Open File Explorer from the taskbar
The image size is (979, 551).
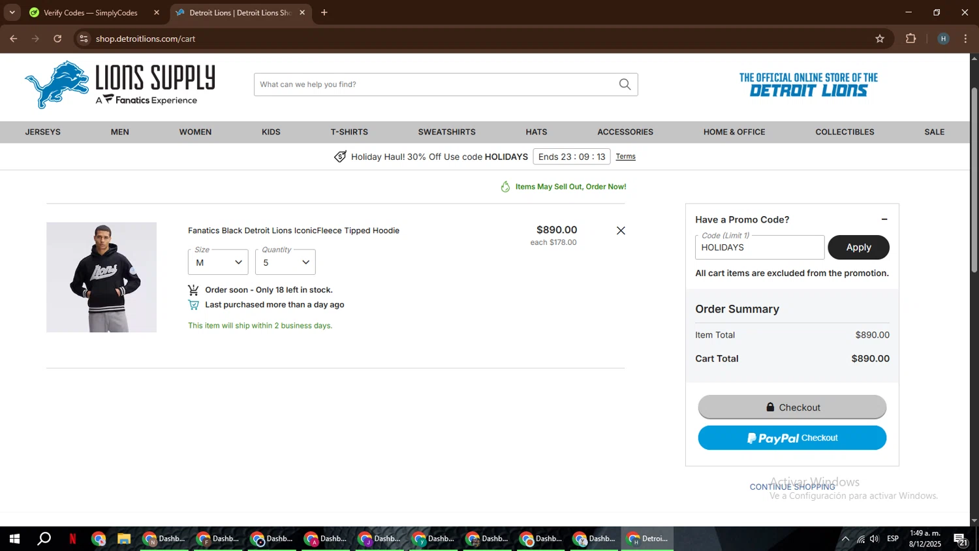(124, 539)
